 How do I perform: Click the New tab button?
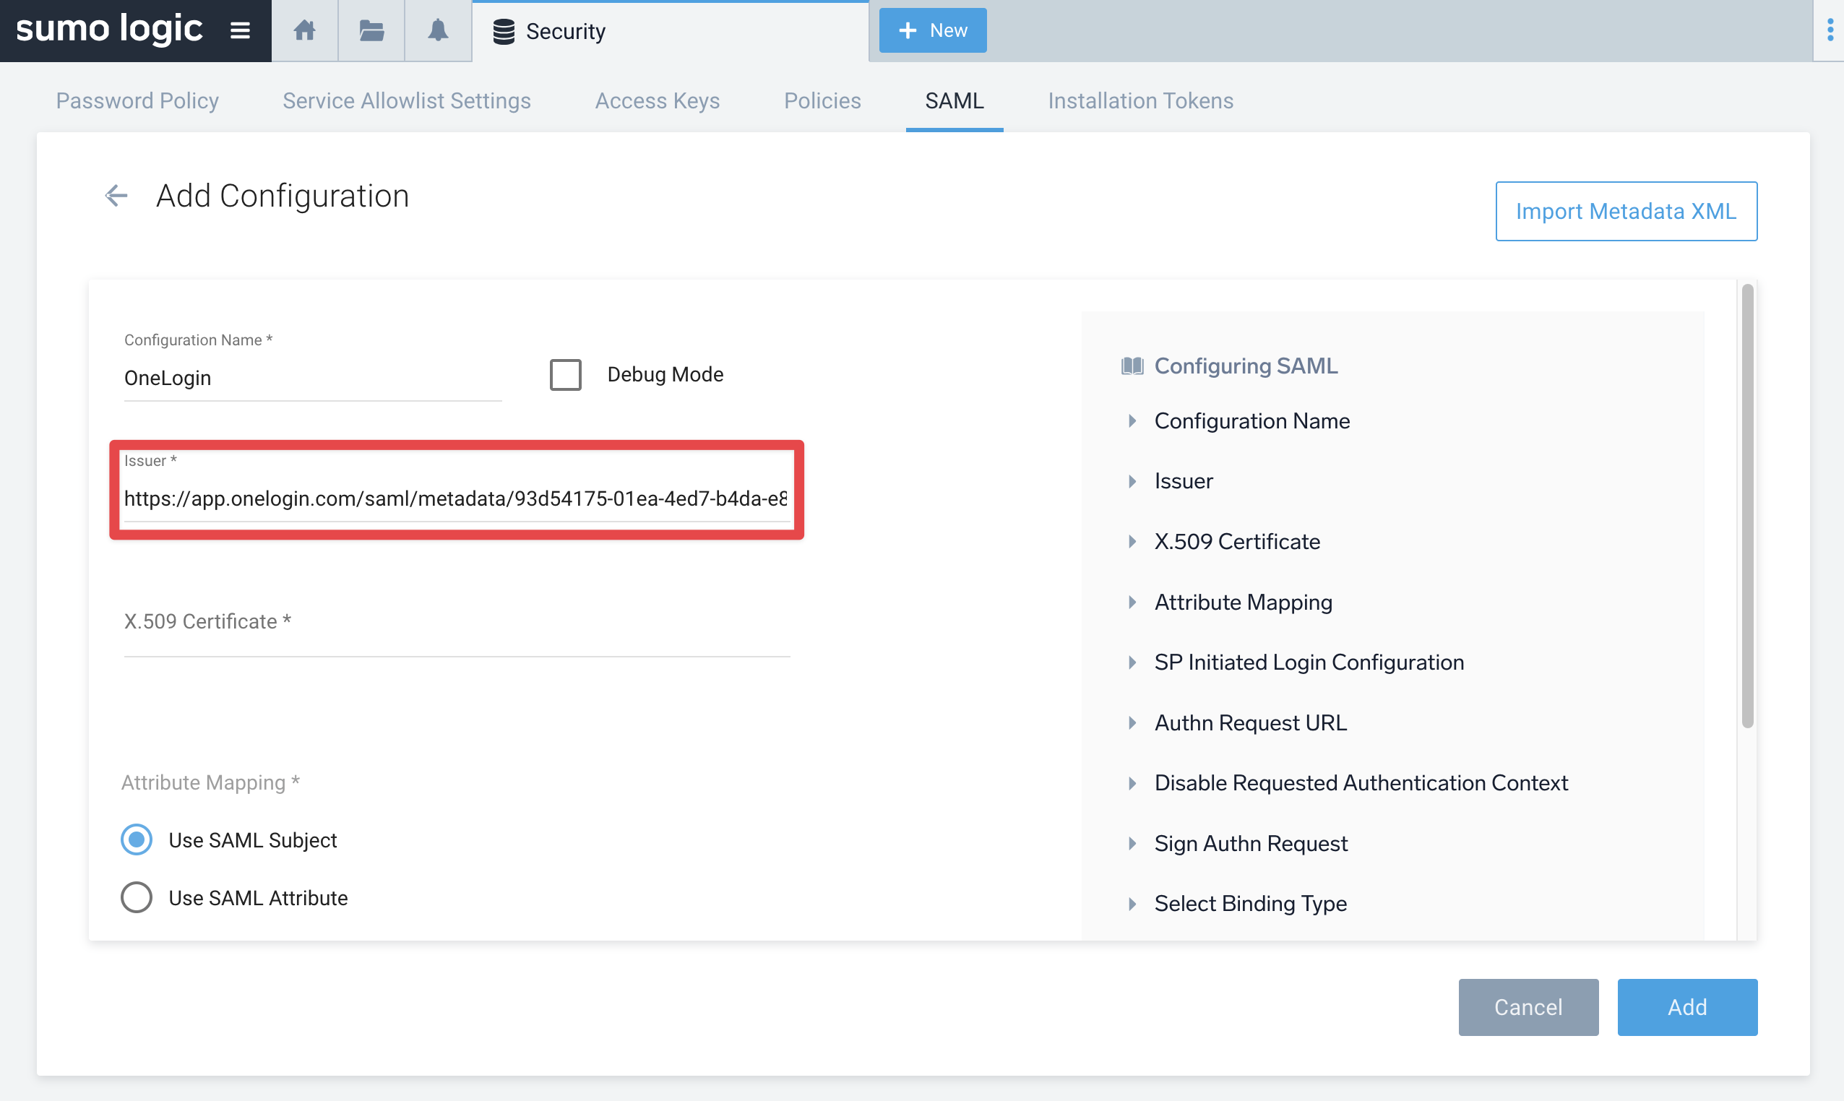933,30
